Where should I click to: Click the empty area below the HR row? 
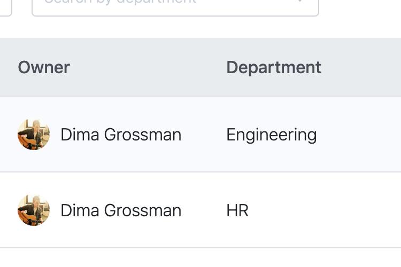pyautogui.click(x=200, y=257)
